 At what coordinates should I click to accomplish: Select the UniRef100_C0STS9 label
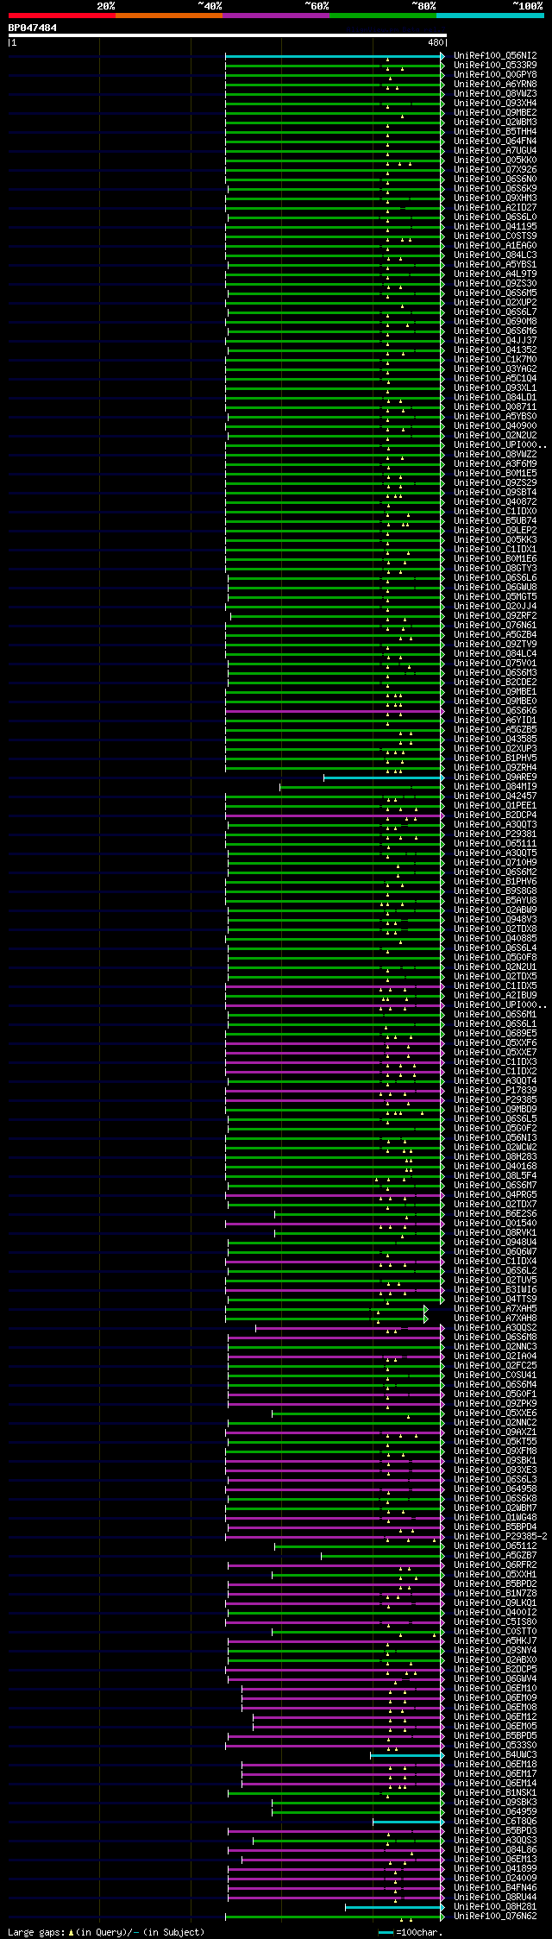(495, 236)
